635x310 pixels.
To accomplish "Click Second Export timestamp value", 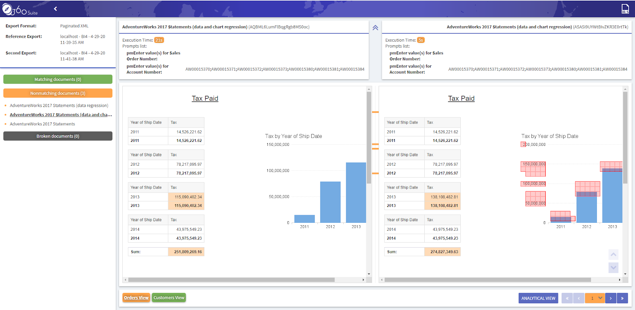I will (x=83, y=56).
